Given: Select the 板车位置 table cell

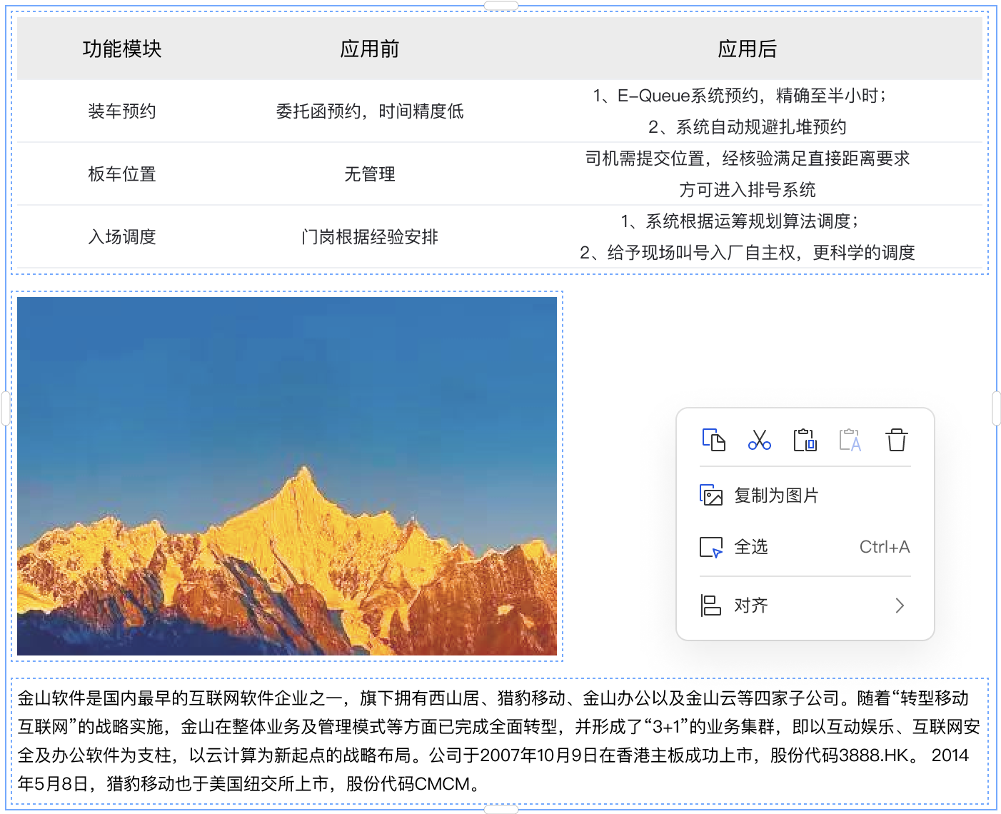Looking at the screenshot, I should point(122,174).
